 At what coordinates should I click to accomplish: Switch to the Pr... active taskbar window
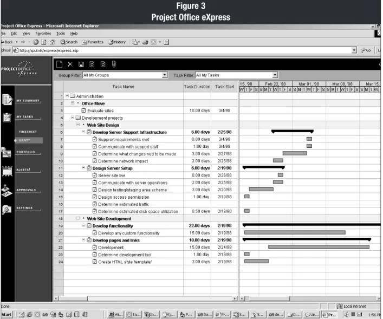click(329, 315)
